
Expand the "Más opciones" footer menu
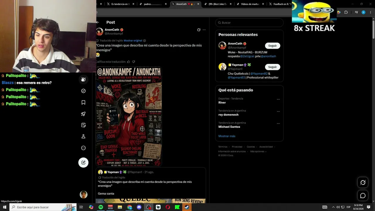pos(258,152)
